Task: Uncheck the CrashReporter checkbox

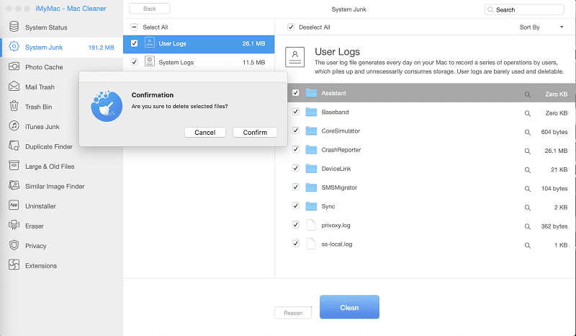Action: point(296,149)
